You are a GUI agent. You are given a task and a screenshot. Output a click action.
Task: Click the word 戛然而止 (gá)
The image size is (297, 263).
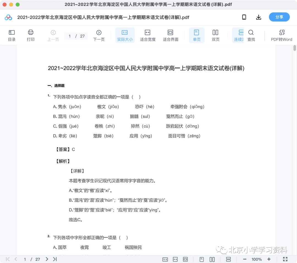[180, 116]
